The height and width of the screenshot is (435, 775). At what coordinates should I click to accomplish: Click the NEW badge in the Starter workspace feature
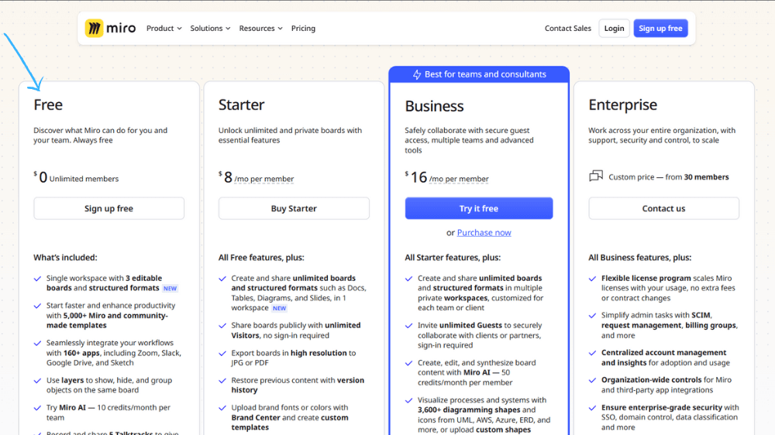point(278,308)
